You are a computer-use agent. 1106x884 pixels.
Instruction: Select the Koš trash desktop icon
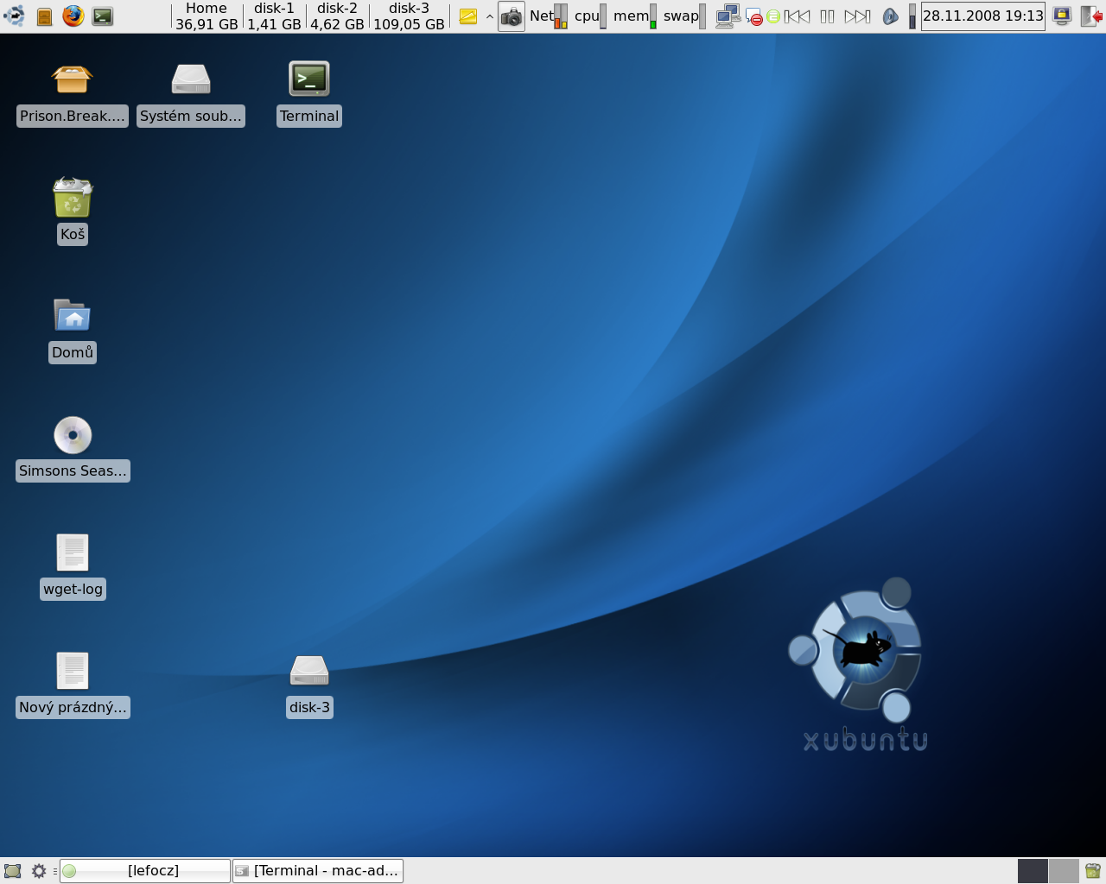73,212
